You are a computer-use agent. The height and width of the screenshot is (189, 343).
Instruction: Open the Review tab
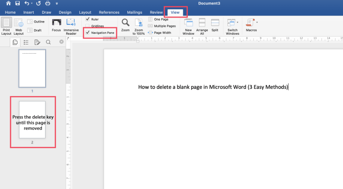pos(156,12)
